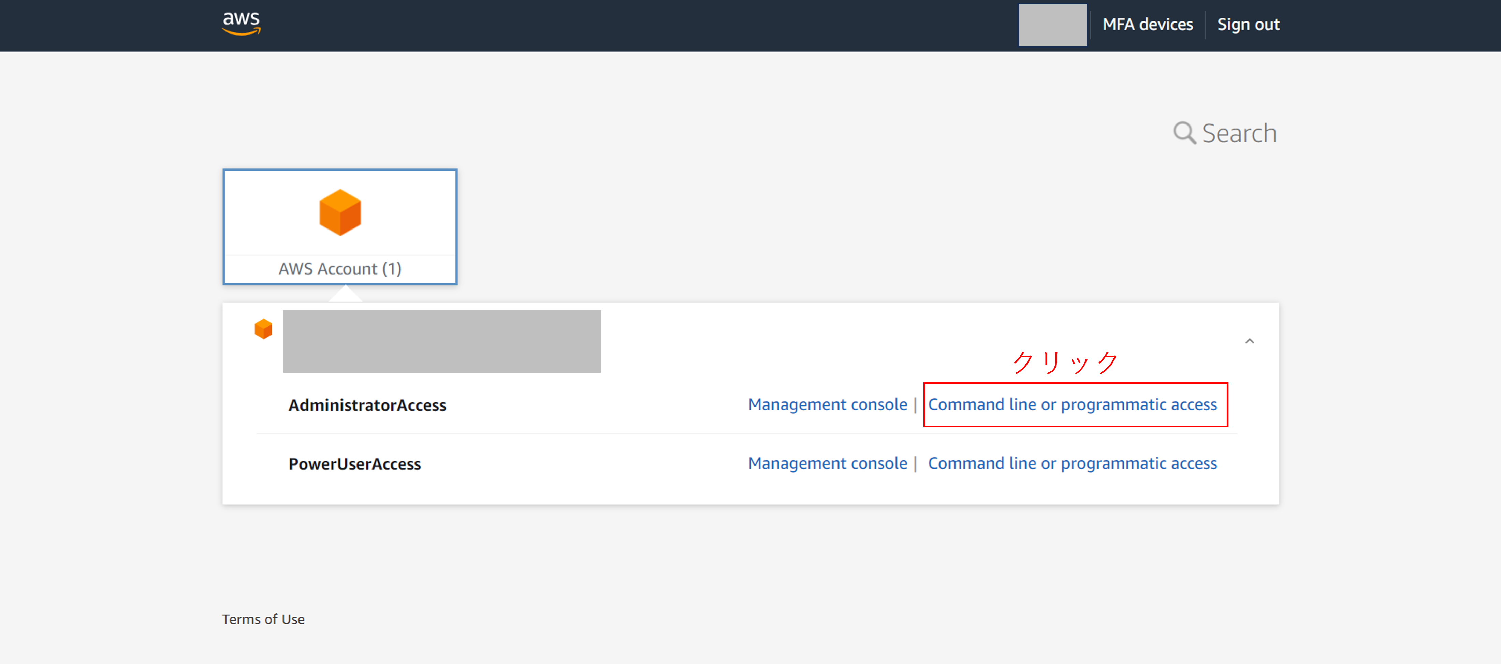
Task: Open MFA devices page
Action: coord(1147,25)
